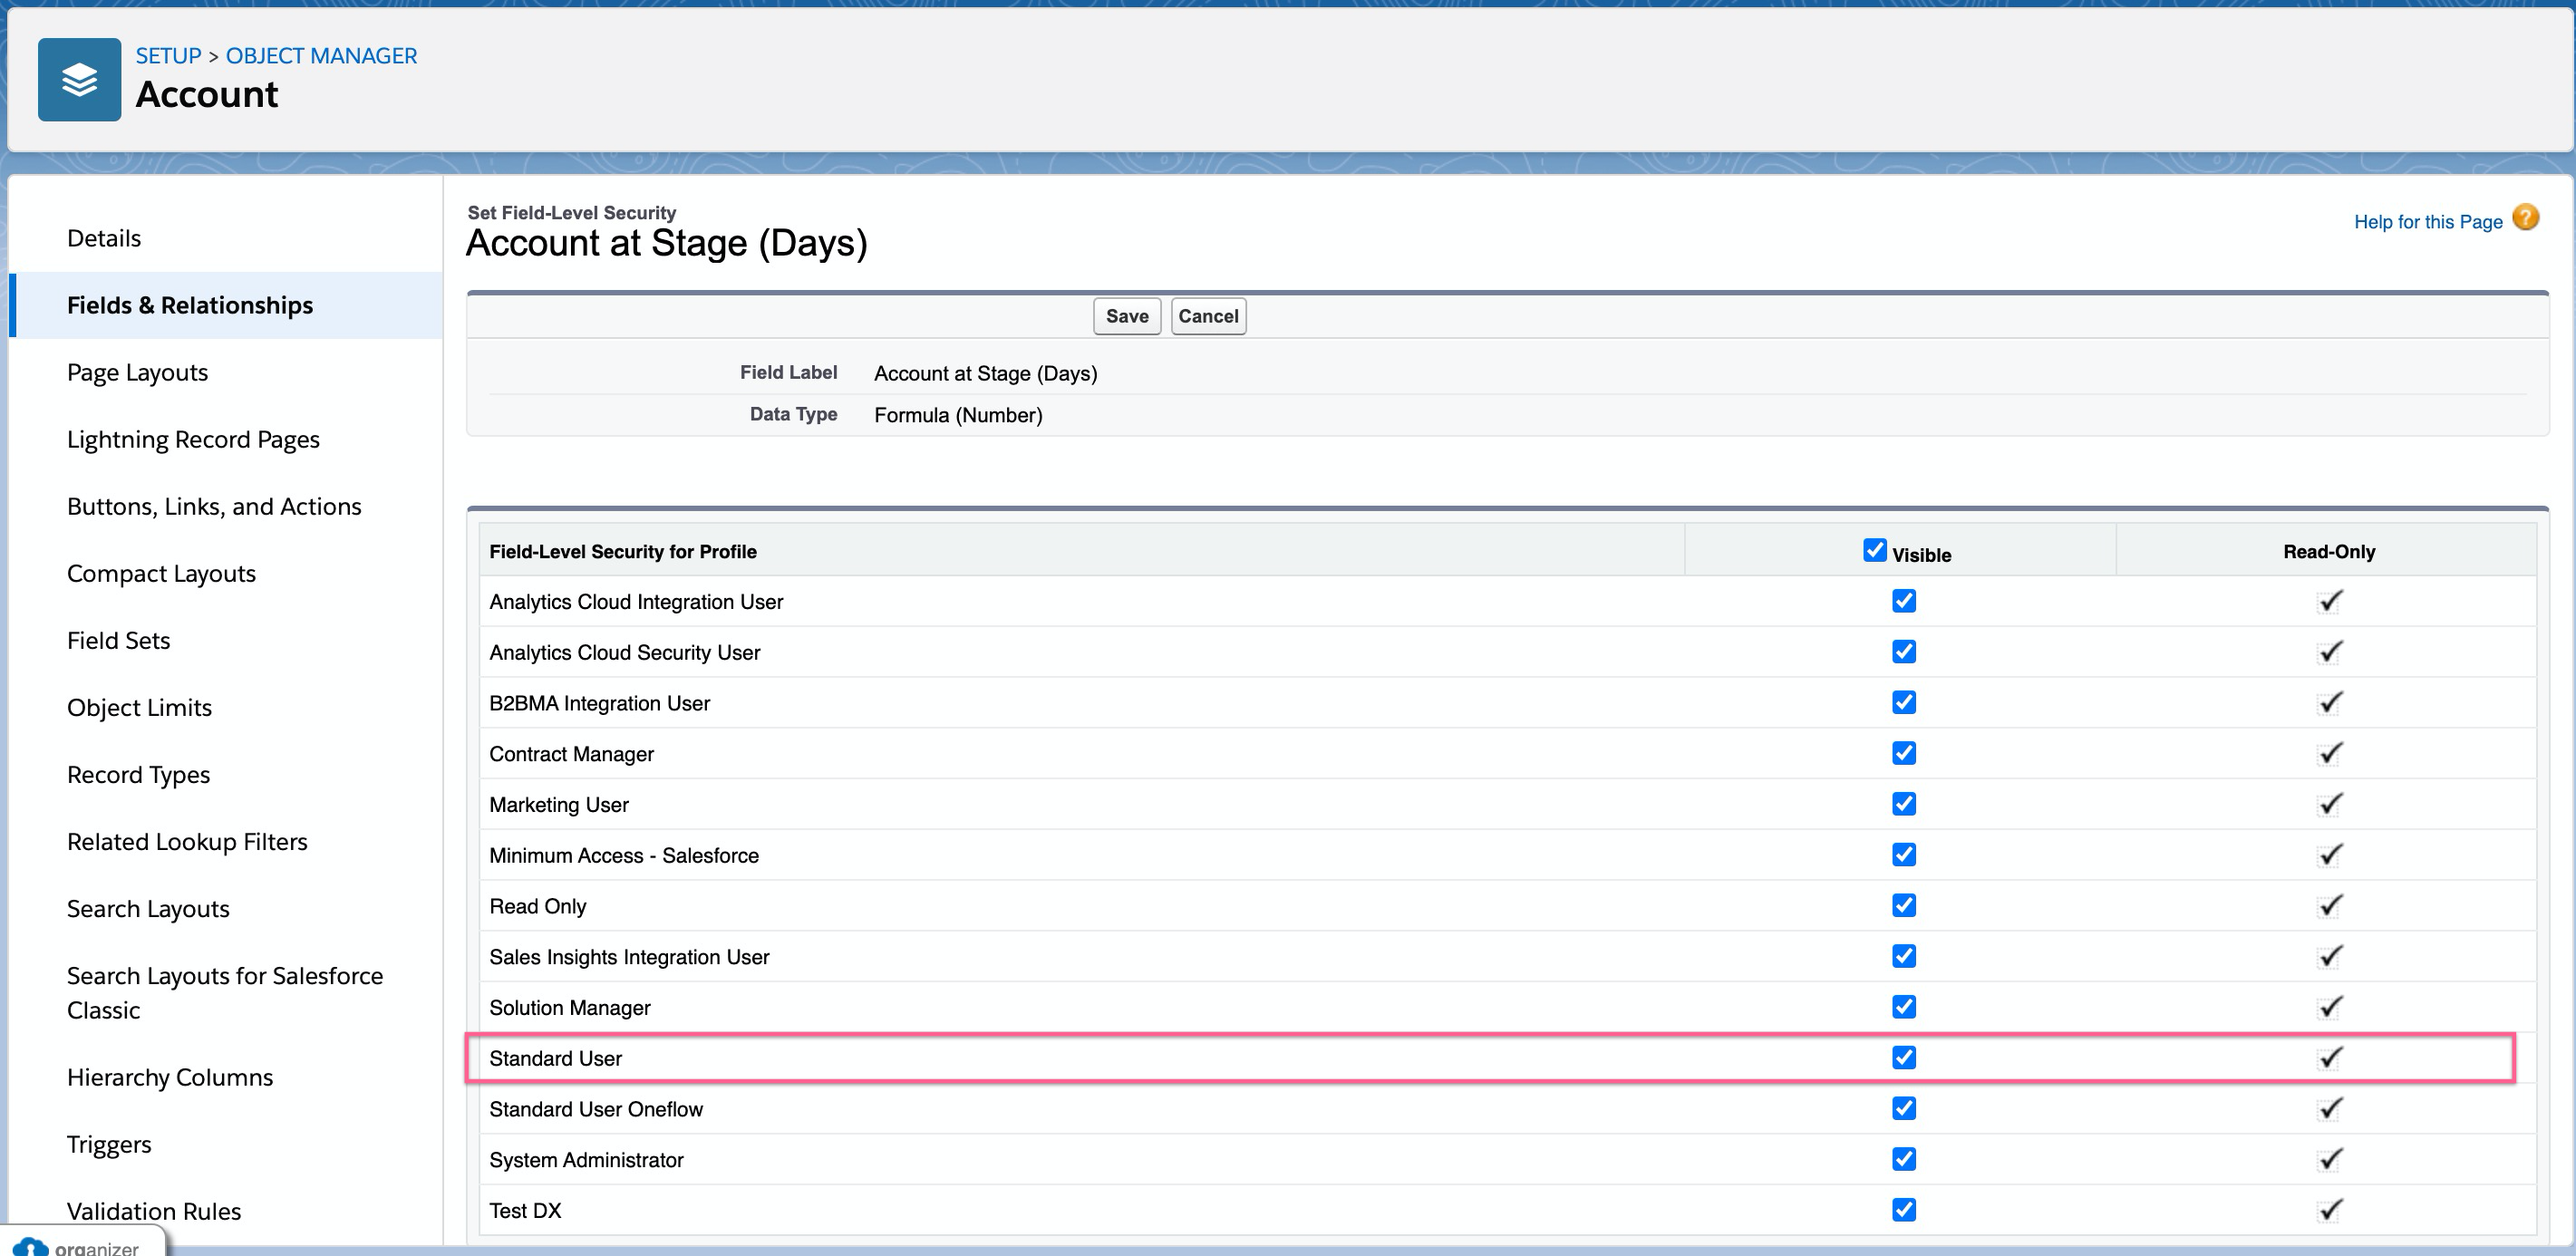Select Record Types in the sidebar
This screenshot has height=1256, width=2576.
tap(138, 775)
